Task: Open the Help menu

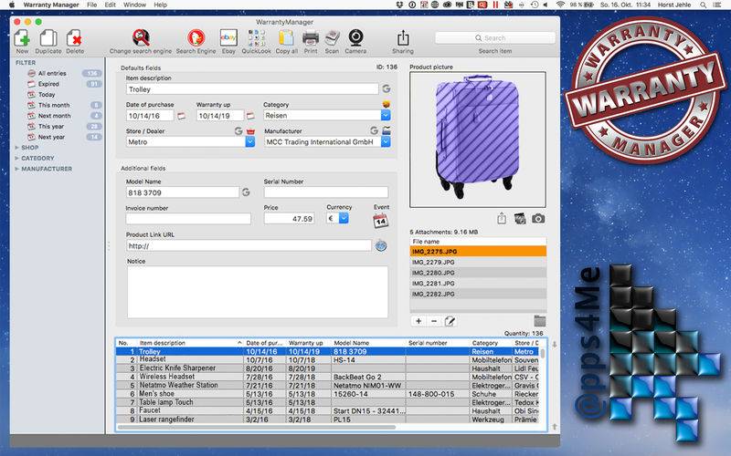Action: [161, 5]
